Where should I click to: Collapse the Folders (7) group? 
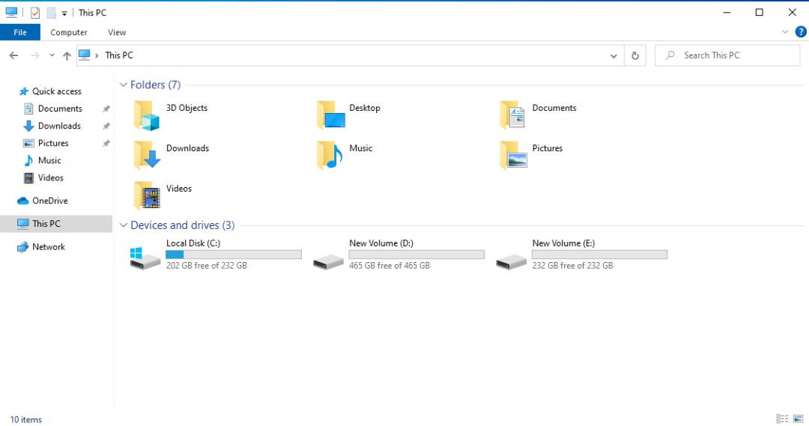[x=124, y=85]
